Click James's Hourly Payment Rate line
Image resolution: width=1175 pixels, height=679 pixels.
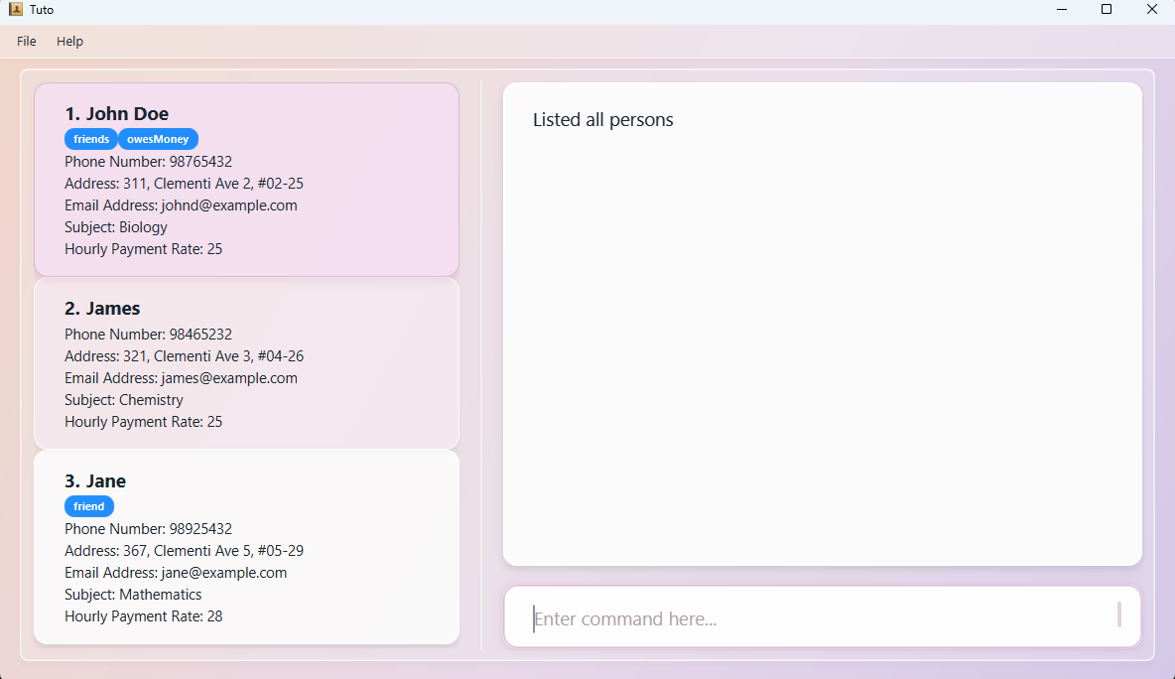(x=143, y=422)
